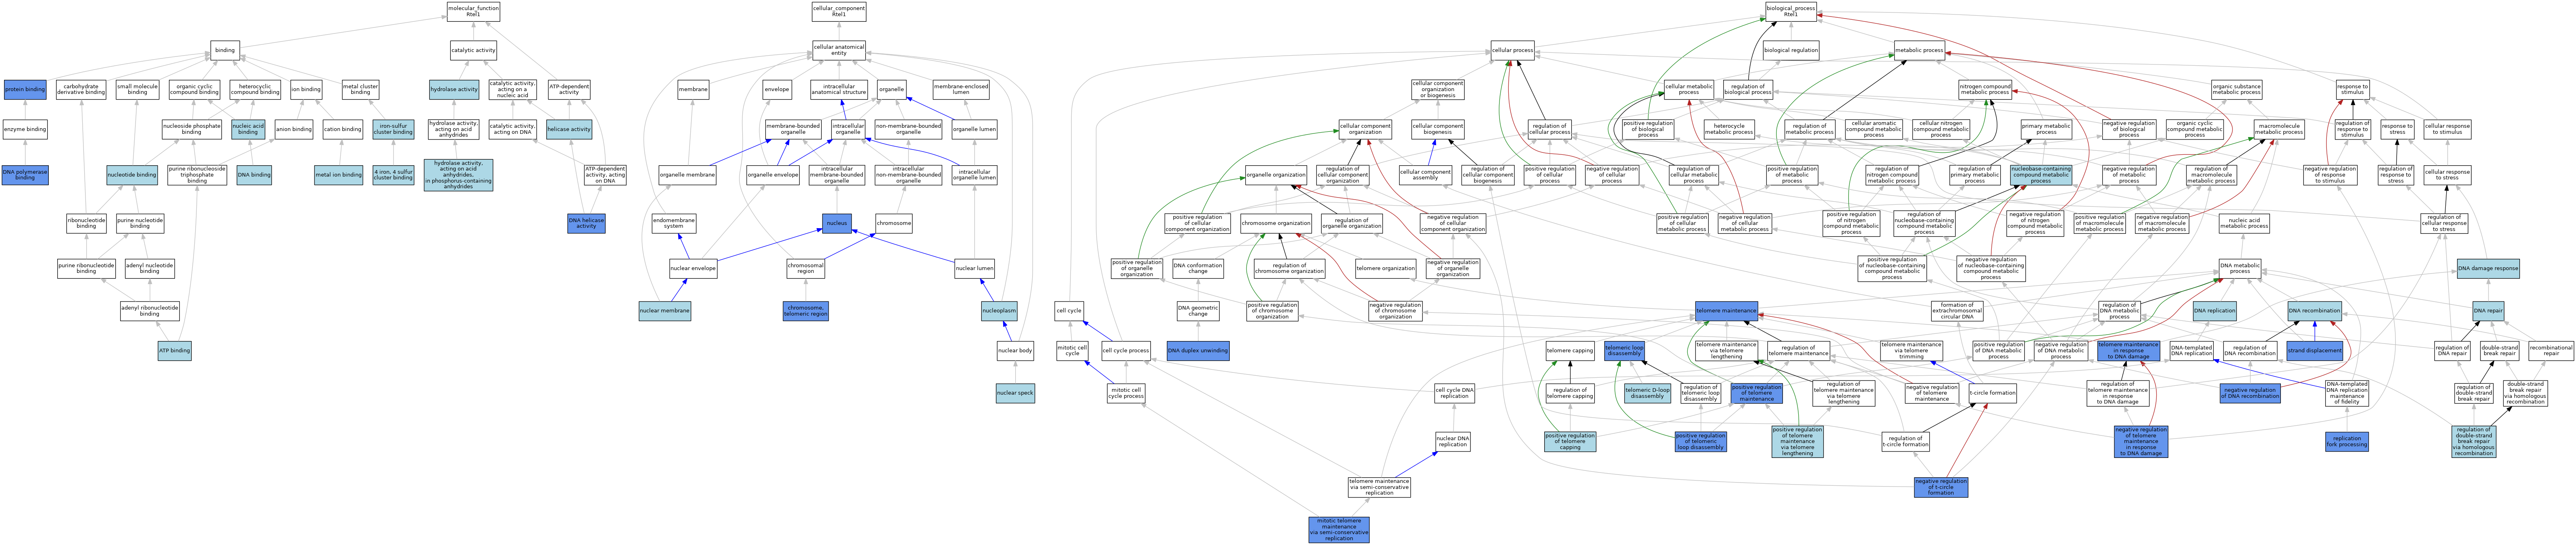Select the 'hydrolase activity' light blue node
This screenshot has height=545, width=2576.
click(x=454, y=89)
